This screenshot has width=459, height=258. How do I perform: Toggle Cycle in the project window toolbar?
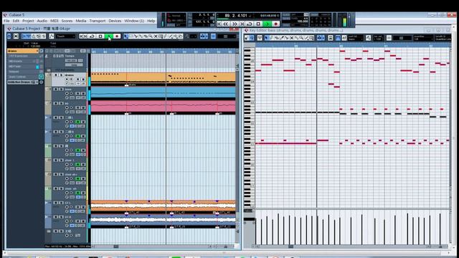pyautogui.click(x=92, y=37)
